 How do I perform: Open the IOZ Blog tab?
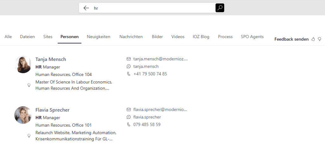pyautogui.click(x=201, y=37)
